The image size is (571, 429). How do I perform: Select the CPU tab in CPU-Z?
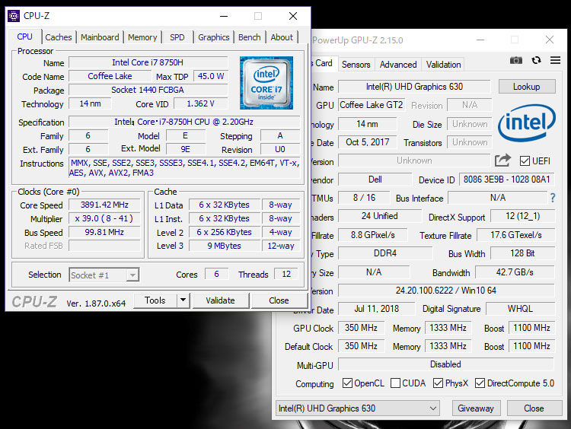(x=24, y=37)
